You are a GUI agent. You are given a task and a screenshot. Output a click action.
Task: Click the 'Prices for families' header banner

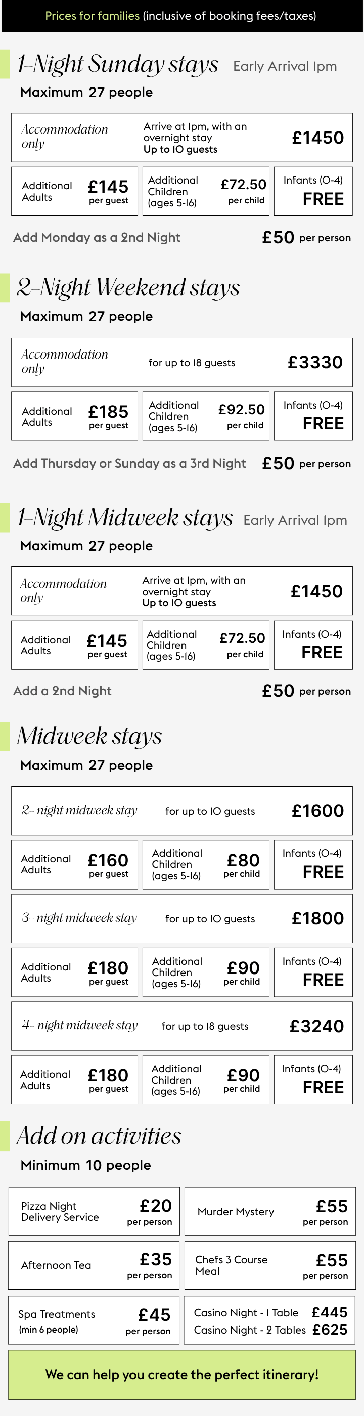pos(182,16)
